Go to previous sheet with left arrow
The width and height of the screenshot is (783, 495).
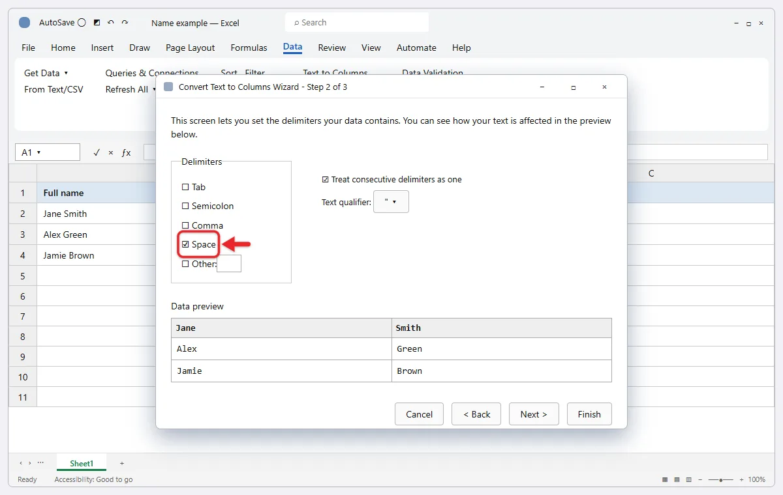21,463
